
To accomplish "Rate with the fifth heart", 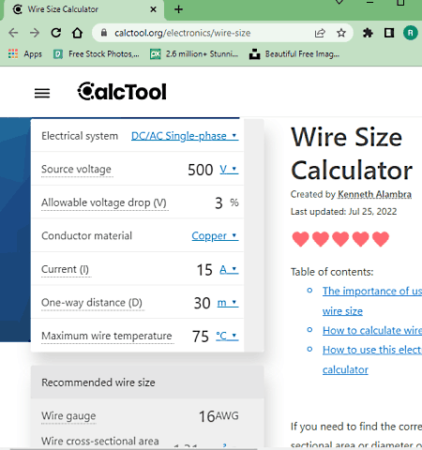I will coord(381,239).
